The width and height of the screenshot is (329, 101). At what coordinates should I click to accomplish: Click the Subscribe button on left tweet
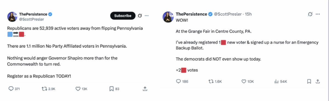123,16
